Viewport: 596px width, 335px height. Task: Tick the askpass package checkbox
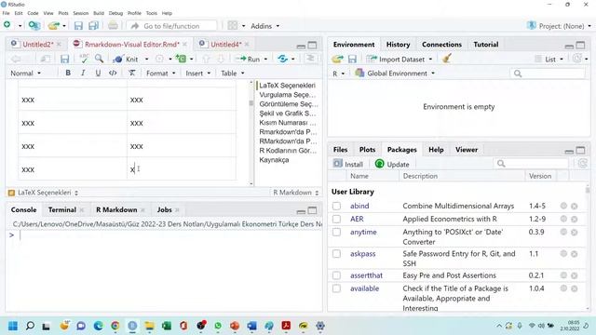click(x=336, y=253)
